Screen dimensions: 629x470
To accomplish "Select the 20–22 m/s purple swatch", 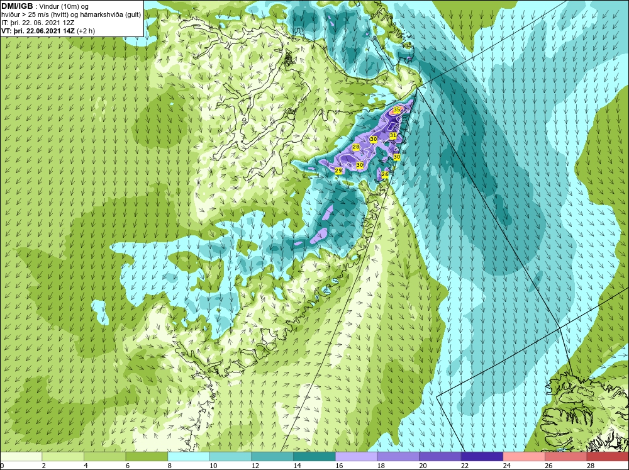I will pos(440,457).
